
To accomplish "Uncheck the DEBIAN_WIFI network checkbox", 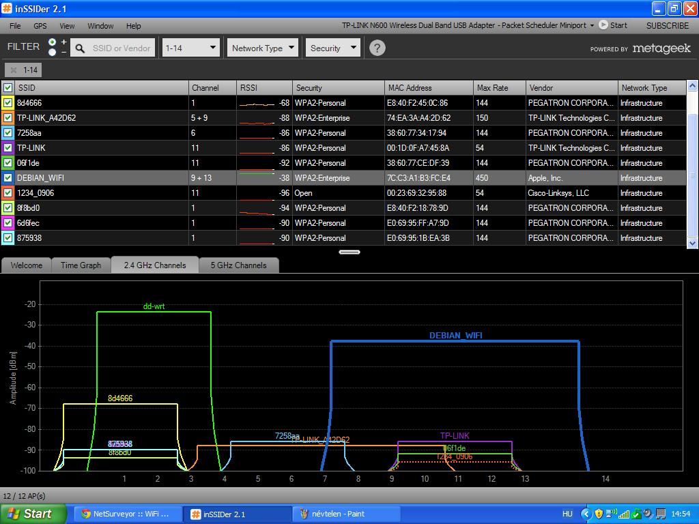I will point(8,178).
